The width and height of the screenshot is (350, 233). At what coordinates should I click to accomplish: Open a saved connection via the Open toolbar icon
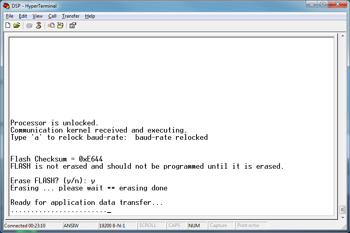(17, 25)
